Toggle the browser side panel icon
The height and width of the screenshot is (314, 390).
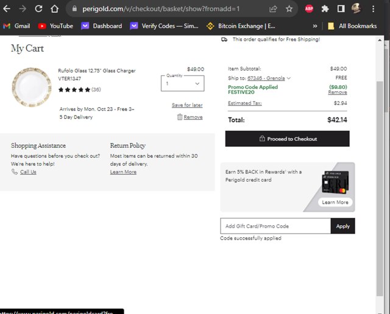341,9
